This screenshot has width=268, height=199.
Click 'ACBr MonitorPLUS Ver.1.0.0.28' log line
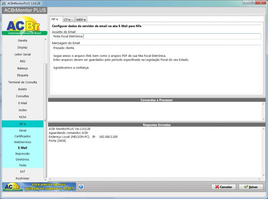click(x=69, y=129)
